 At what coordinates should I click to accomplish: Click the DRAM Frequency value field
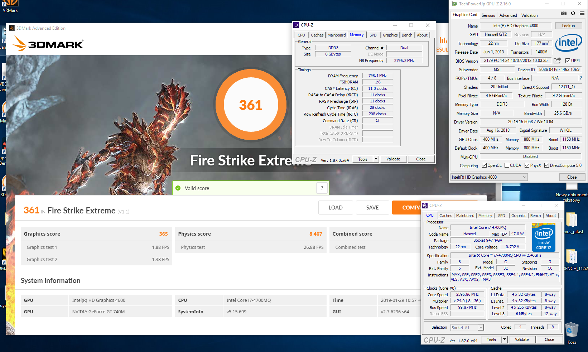377,76
